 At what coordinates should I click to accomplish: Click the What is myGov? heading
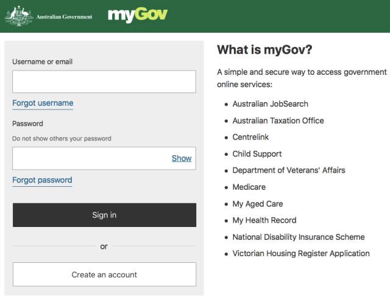[x=264, y=49]
